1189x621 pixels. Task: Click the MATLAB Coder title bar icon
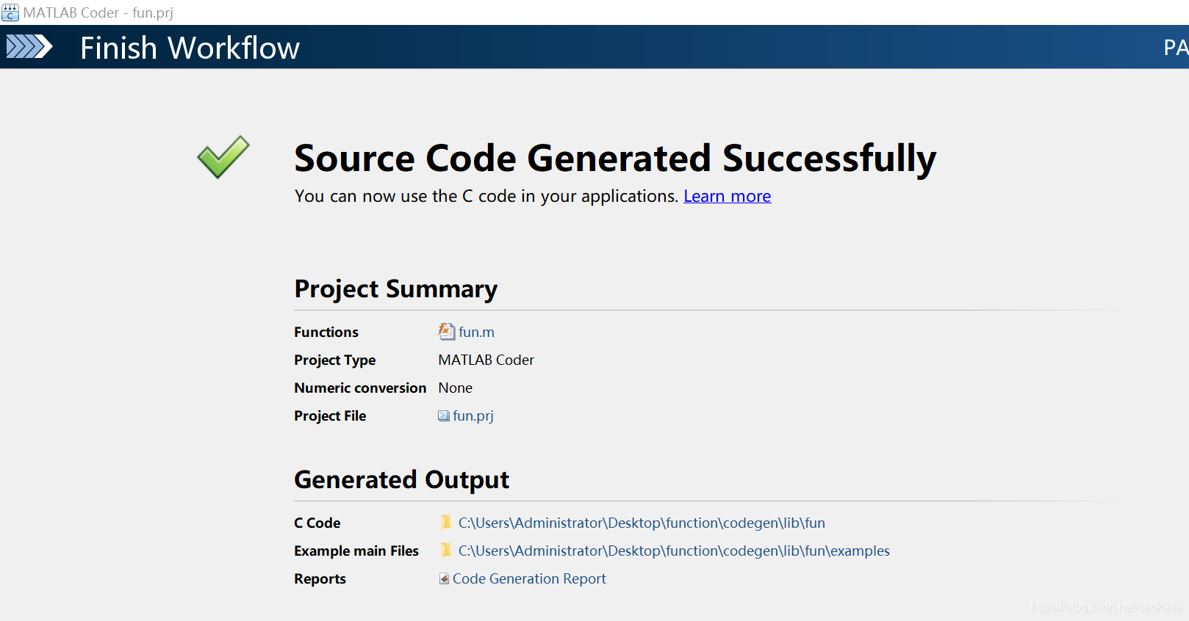pos(10,12)
